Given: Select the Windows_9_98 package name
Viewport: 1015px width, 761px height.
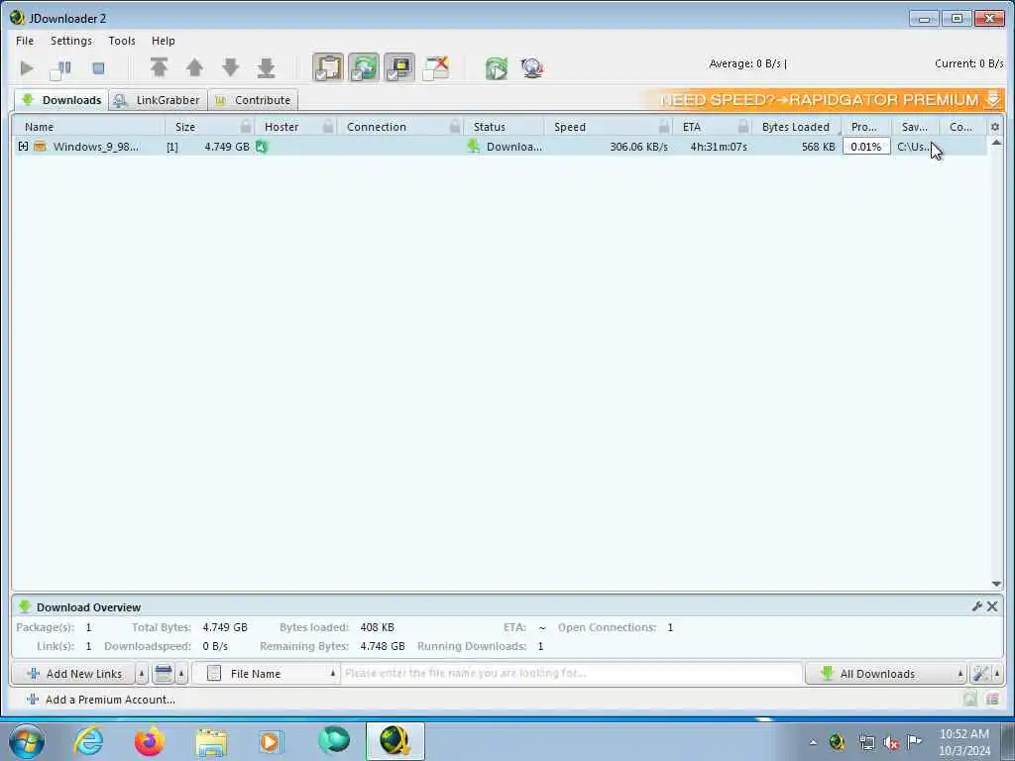Looking at the screenshot, I should (x=95, y=147).
